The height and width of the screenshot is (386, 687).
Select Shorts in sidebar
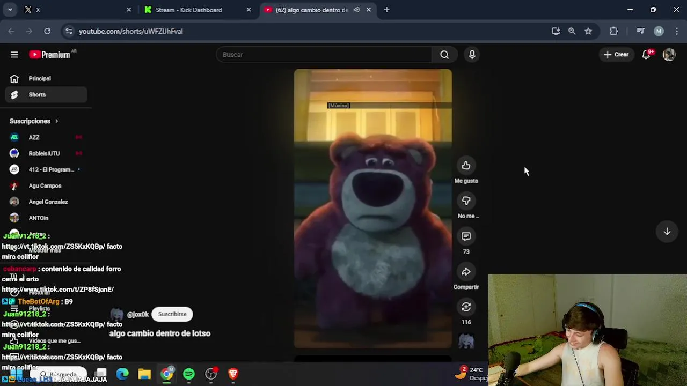[x=46, y=95]
